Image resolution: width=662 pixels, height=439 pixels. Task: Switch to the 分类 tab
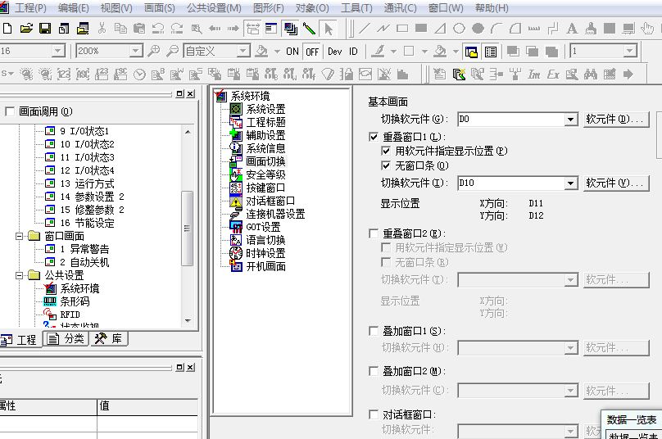click(66, 339)
